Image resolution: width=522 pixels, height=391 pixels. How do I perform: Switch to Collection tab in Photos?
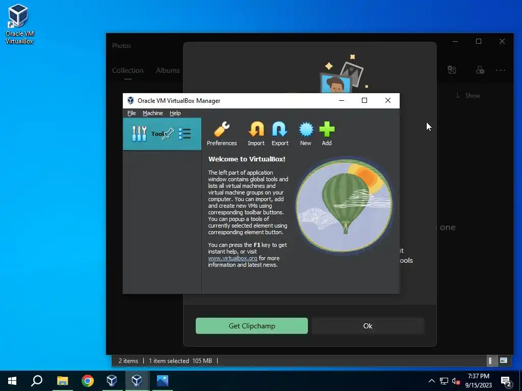(127, 70)
